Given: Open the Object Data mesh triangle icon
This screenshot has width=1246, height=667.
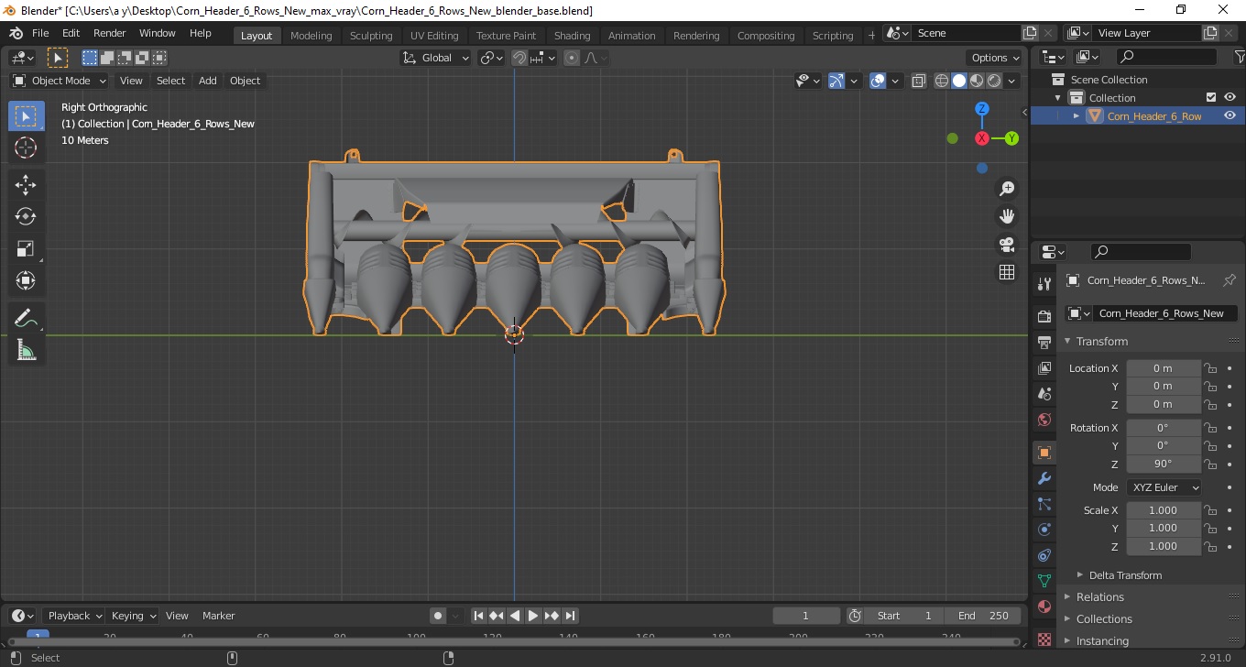Looking at the screenshot, I should (1044, 581).
